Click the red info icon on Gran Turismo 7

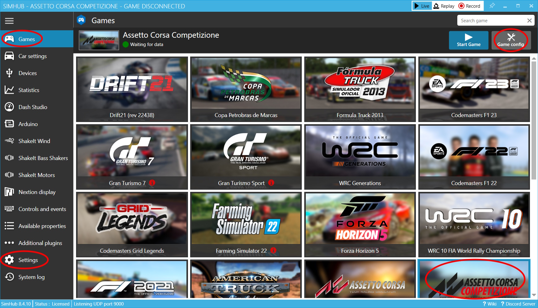pos(152,183)
